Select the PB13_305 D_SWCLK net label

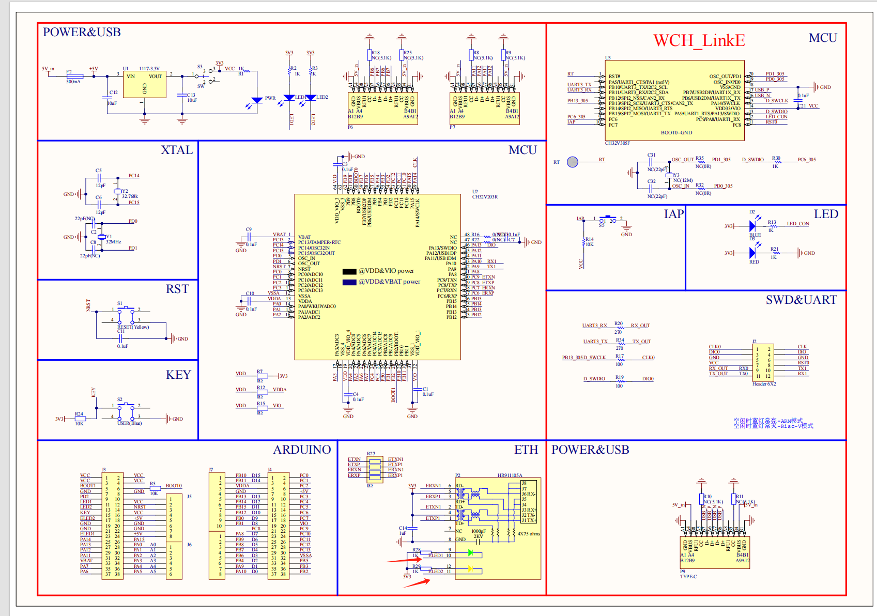click(x=584, y=358)
